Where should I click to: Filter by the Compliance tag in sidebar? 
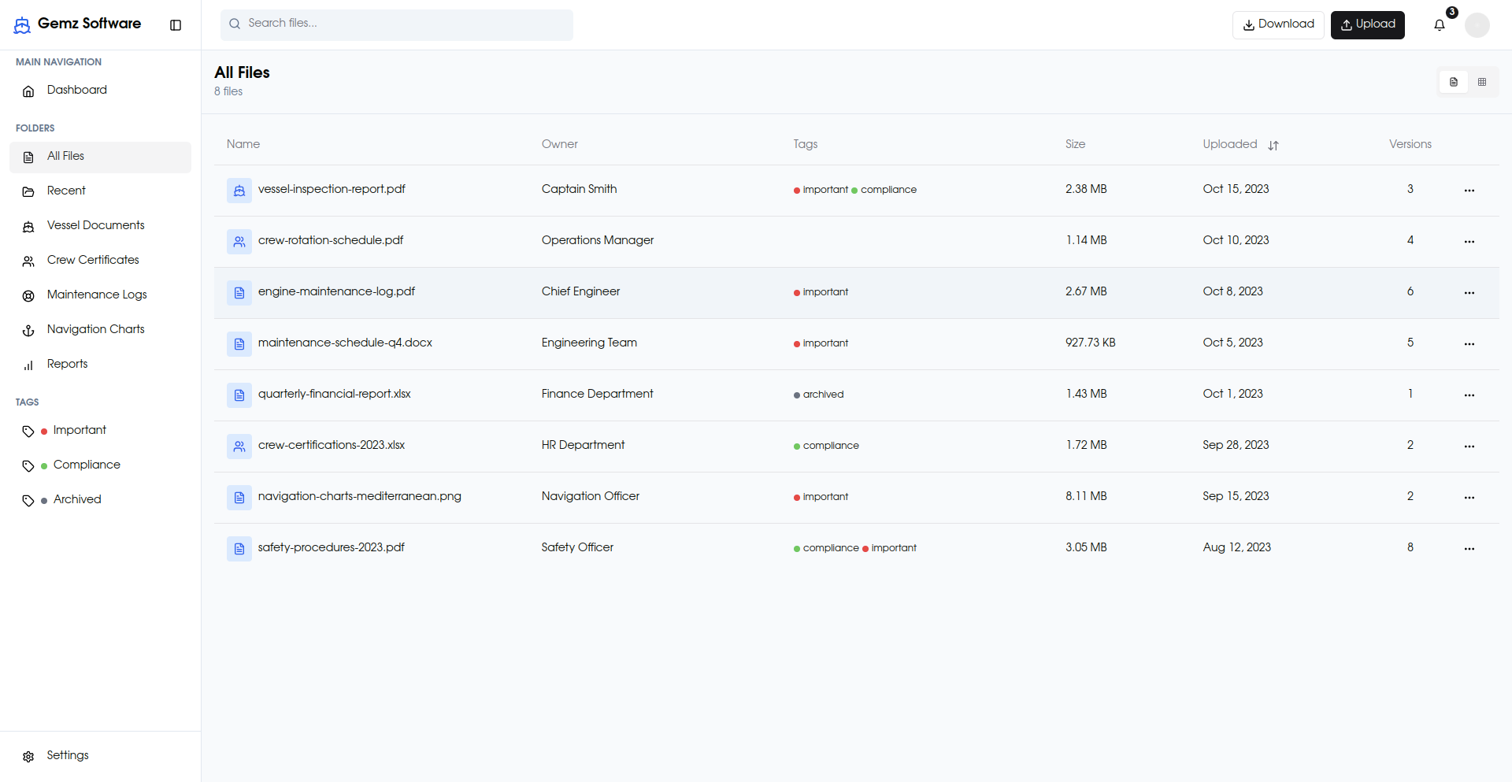tap(100, 465)
